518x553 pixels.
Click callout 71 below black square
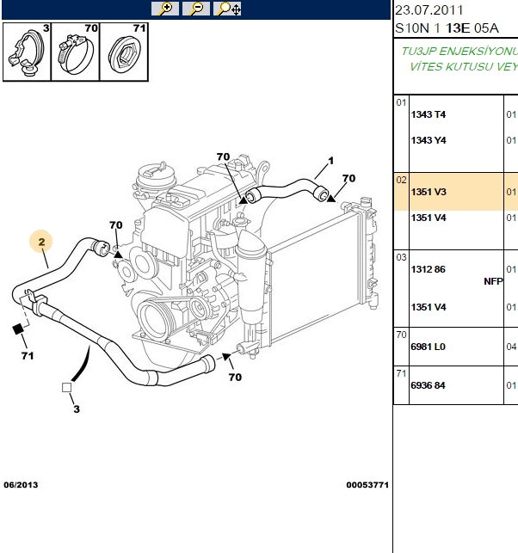pos(28,356)
